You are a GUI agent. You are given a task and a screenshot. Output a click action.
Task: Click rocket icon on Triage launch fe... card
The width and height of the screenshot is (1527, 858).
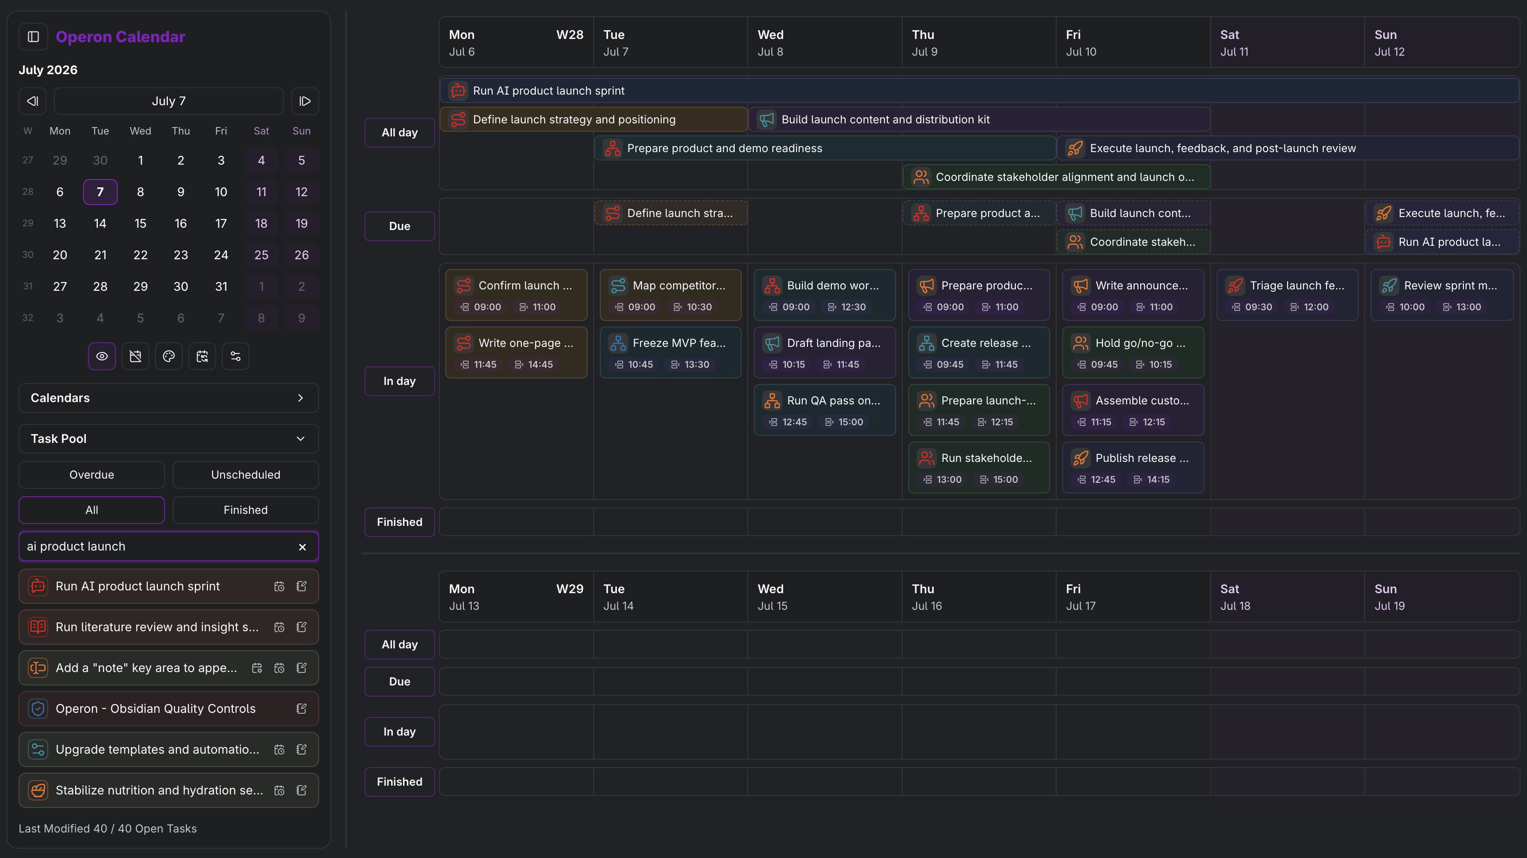[x=1235, y=286]
